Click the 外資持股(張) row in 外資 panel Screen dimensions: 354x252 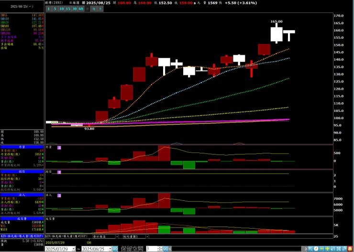point(22,154)
